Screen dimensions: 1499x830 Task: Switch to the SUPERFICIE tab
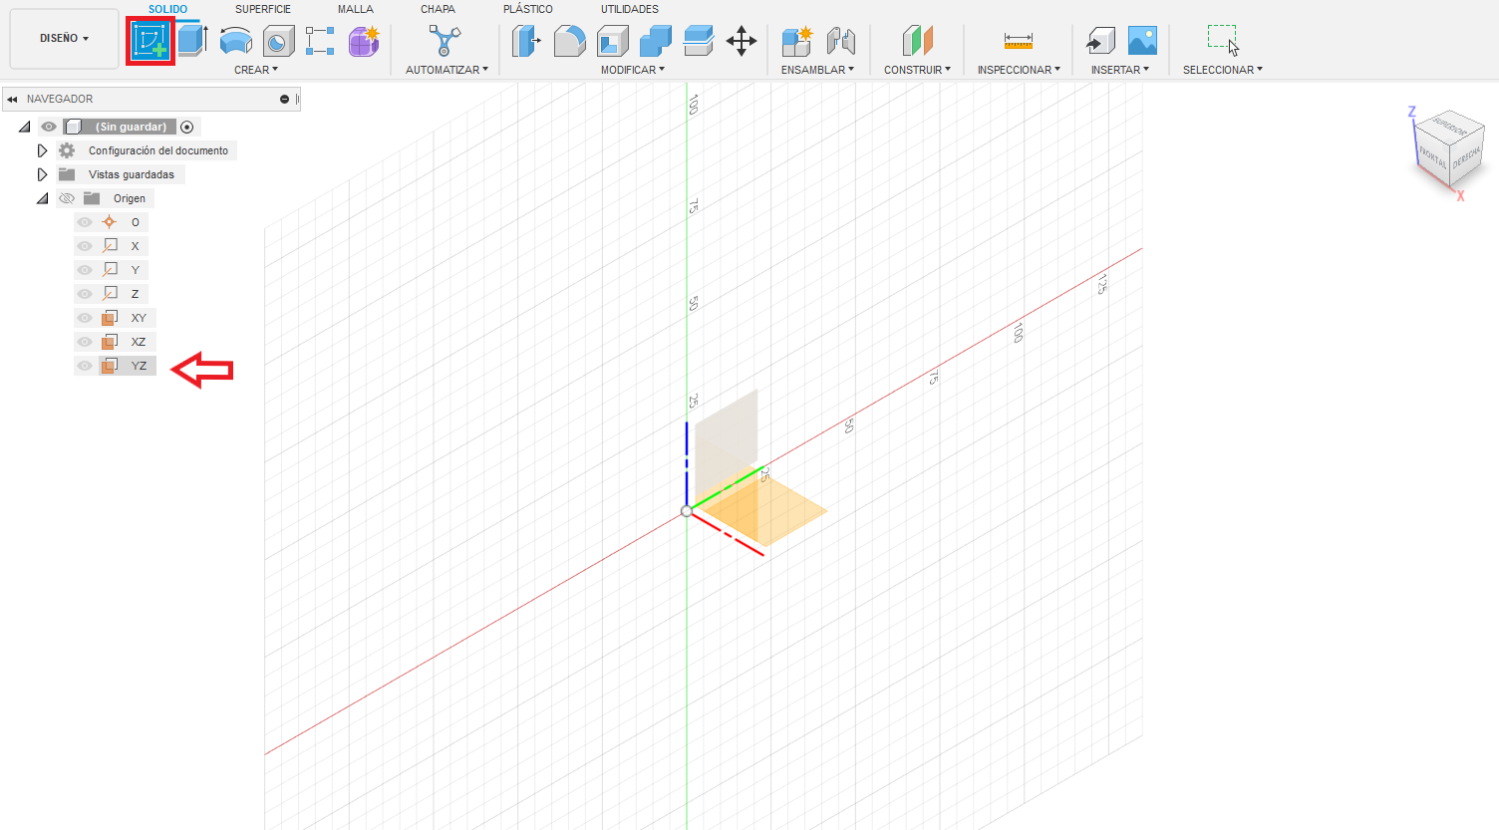263,9
